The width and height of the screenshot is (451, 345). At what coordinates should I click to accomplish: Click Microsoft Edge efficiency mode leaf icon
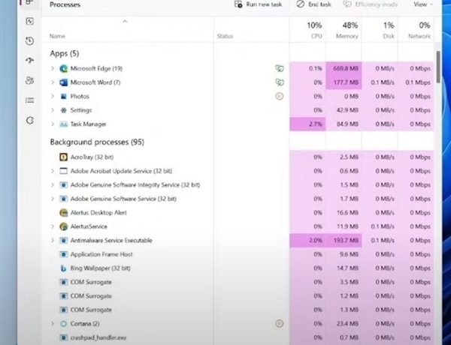click(x=280, y=68)
